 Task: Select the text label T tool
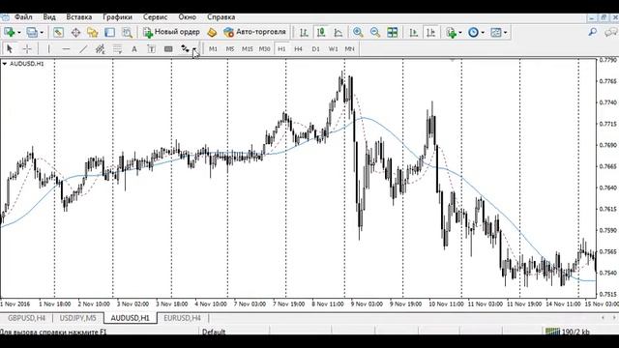point(151,49)
